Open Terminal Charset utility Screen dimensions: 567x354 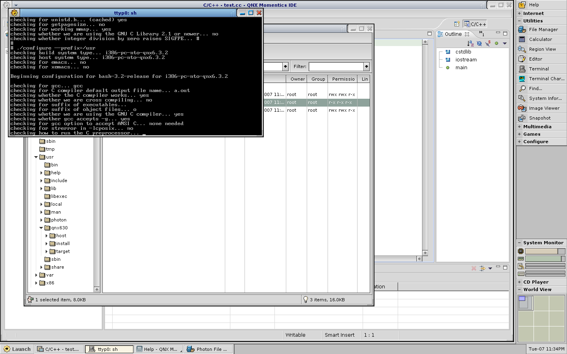click(x=541, y=79)
